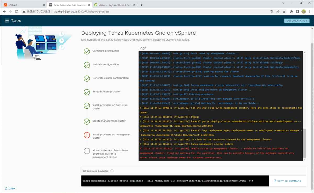This screenshot has height=193, width=314.
Task: Click the red error icon for management cluster providers
Action: click(87, 135)
